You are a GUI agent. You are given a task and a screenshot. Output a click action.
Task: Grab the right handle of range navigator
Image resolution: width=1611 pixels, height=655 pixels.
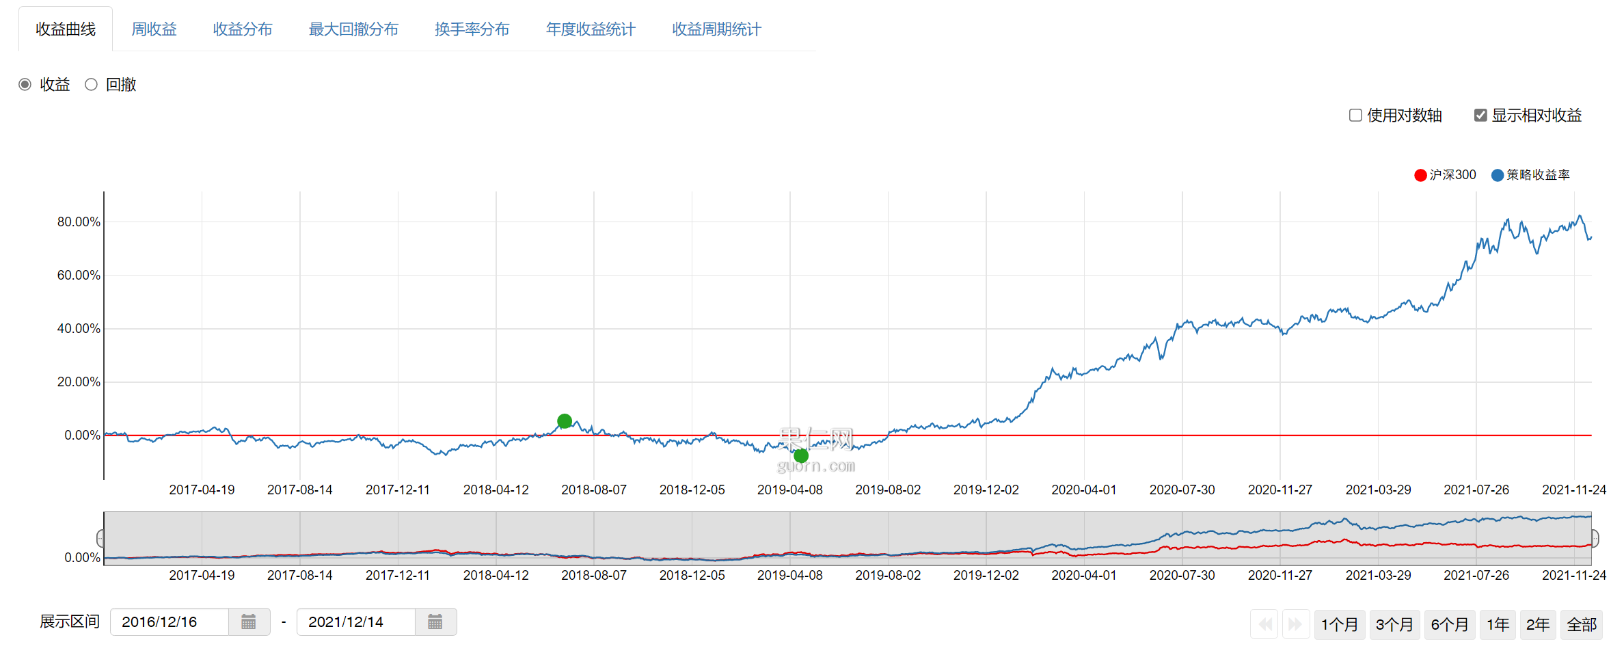pyautogui.click(x=1595, y=539)
